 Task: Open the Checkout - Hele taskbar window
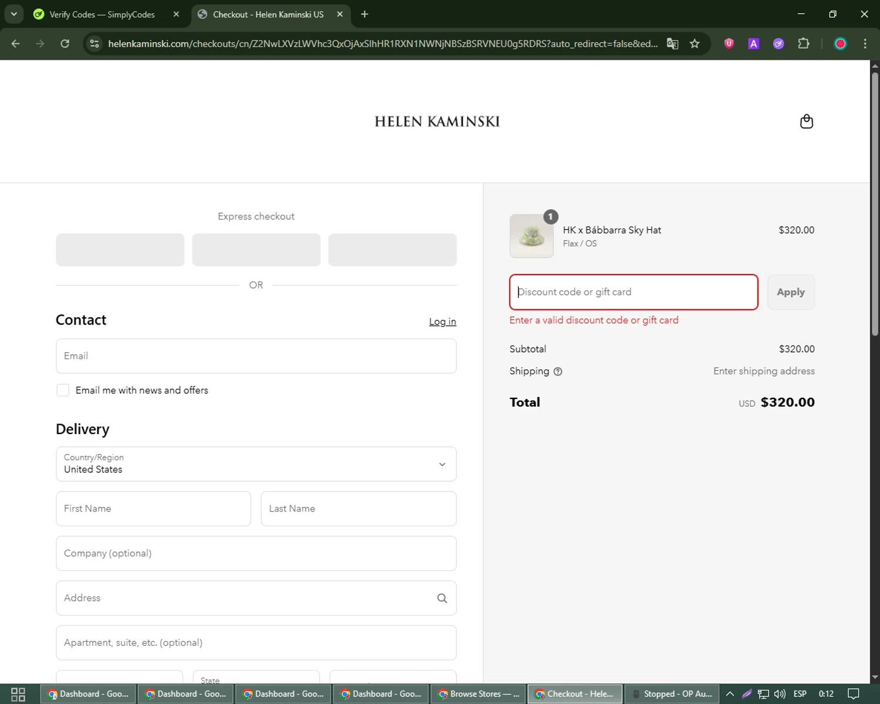click(575, 694)
